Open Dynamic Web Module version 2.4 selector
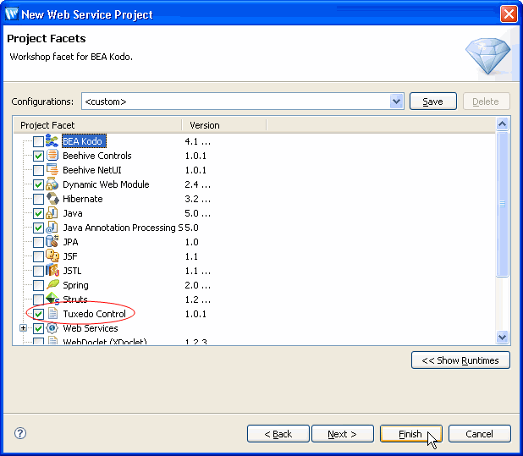The height and width of the screenshot is (456, 523). [x=198, y=184]
